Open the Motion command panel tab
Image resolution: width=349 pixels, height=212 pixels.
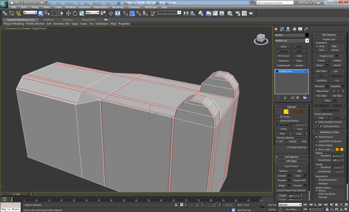[294, 29]
